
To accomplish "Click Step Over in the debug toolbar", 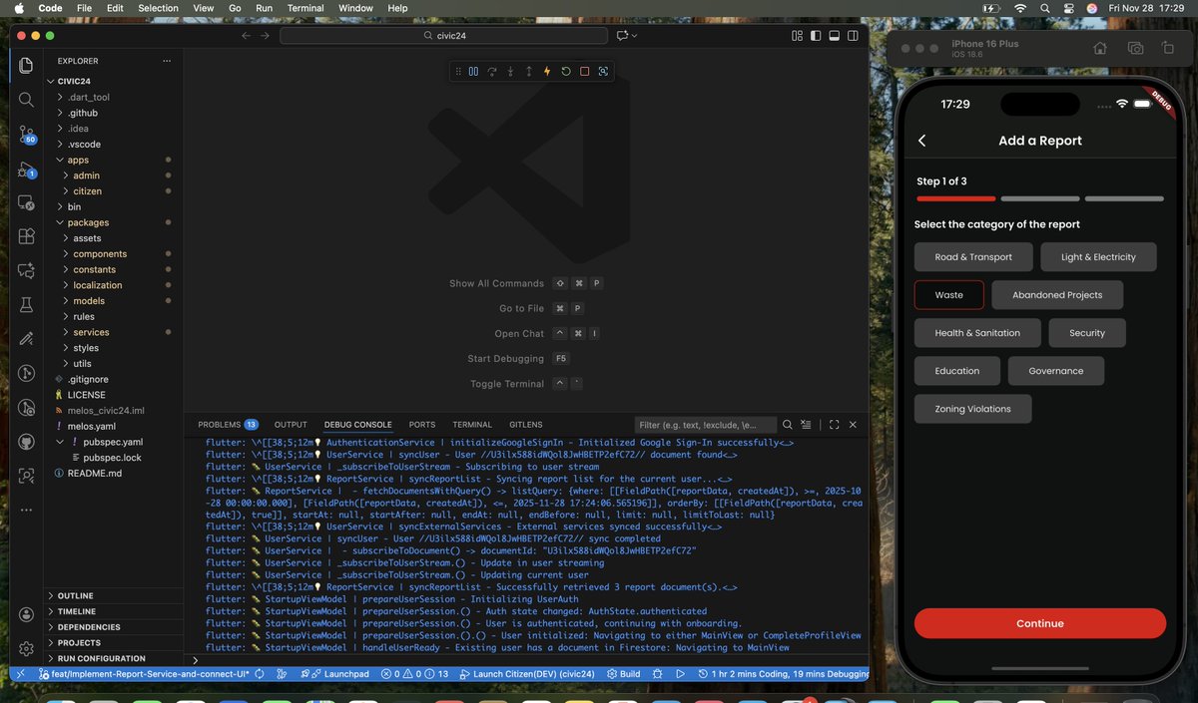I will (x=491, y=71).
